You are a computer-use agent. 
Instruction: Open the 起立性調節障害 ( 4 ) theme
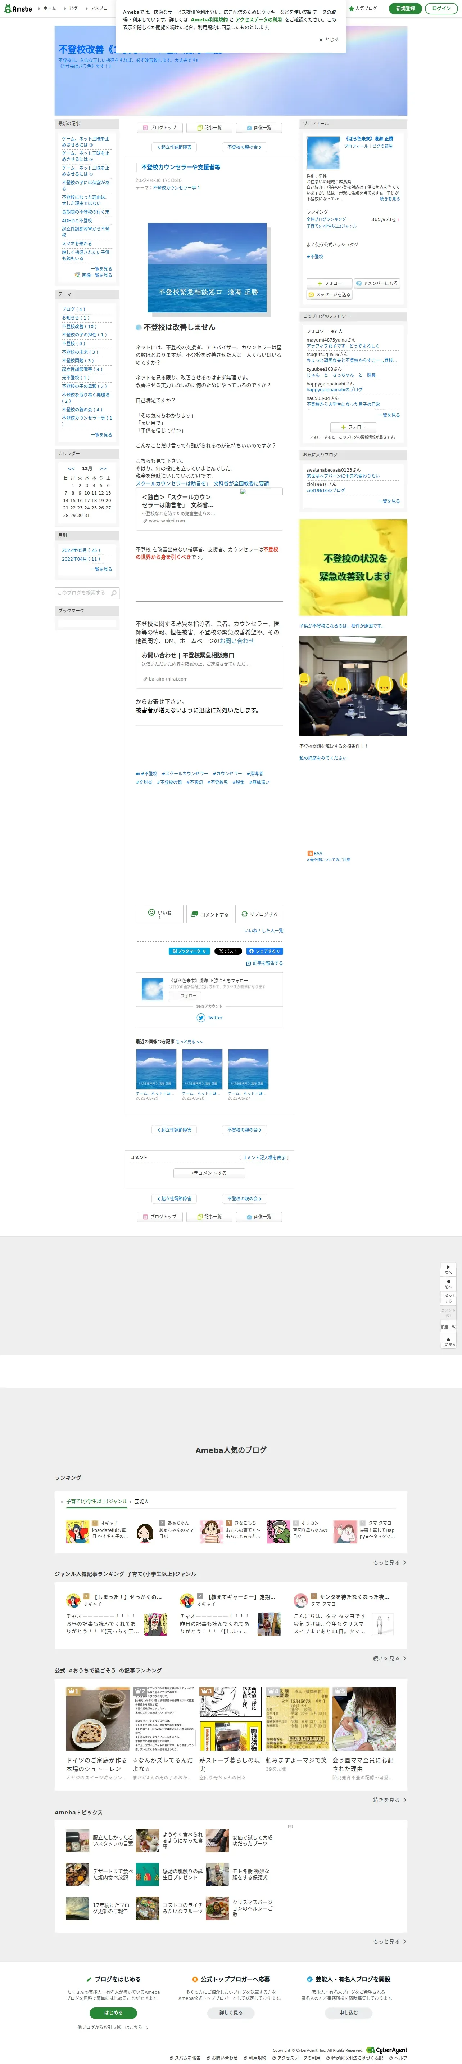(x=82, y=369)
